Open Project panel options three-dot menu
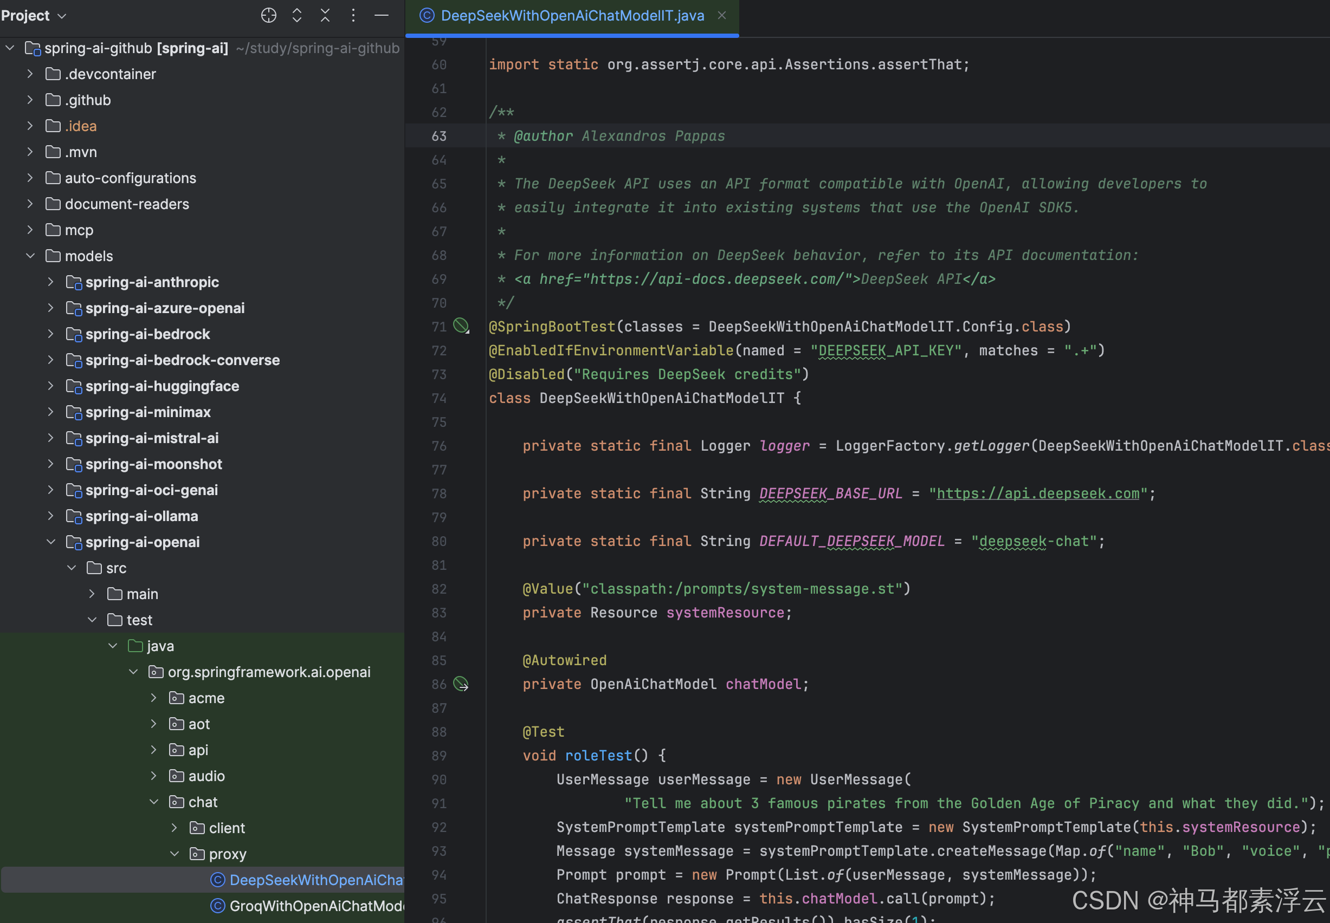Screen dimensions: 1330x923 click(x=353, y=16)
